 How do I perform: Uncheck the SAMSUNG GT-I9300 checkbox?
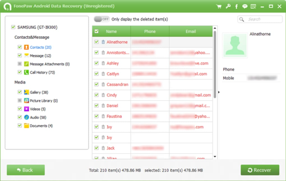(13, 27)
